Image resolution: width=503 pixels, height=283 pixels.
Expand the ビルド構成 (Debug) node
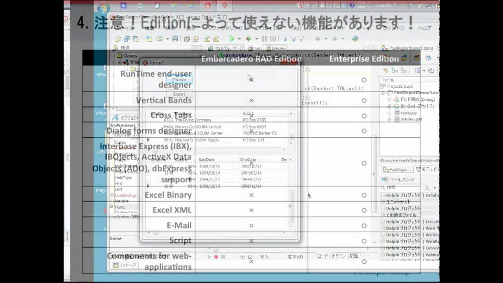tap(389, 99)
